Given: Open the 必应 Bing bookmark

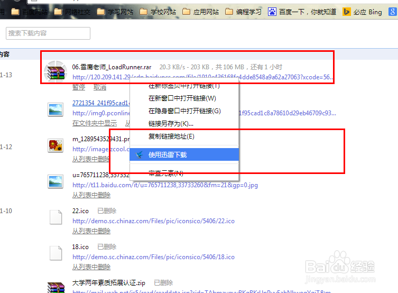Looking at the screenshot, I should click(x=362, y=12).
